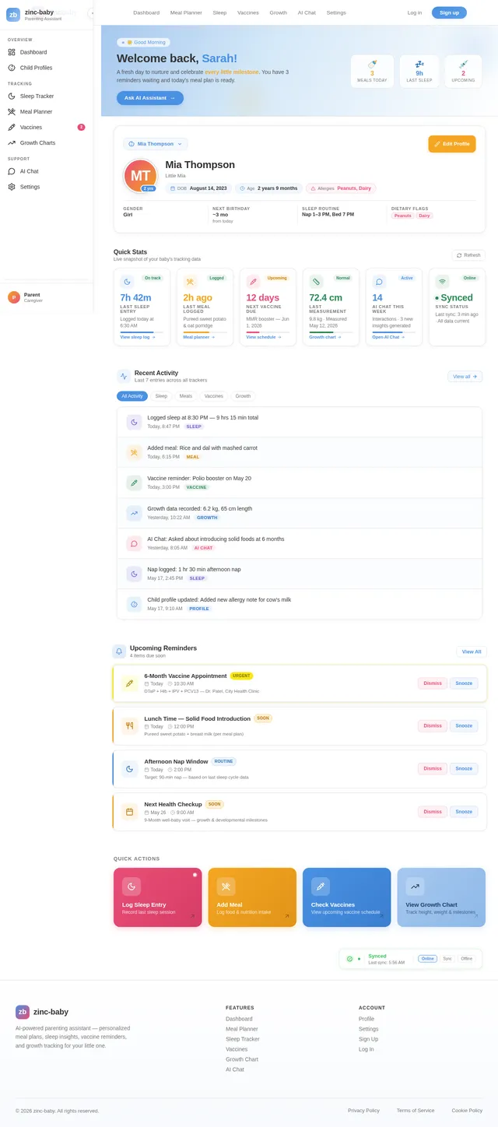Choose the Sync mode option
The width and height of the screenshot is (498, 1127).
[447, 959]
